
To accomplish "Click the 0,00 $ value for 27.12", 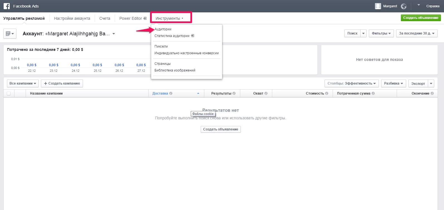I will (x=141, y=65).
